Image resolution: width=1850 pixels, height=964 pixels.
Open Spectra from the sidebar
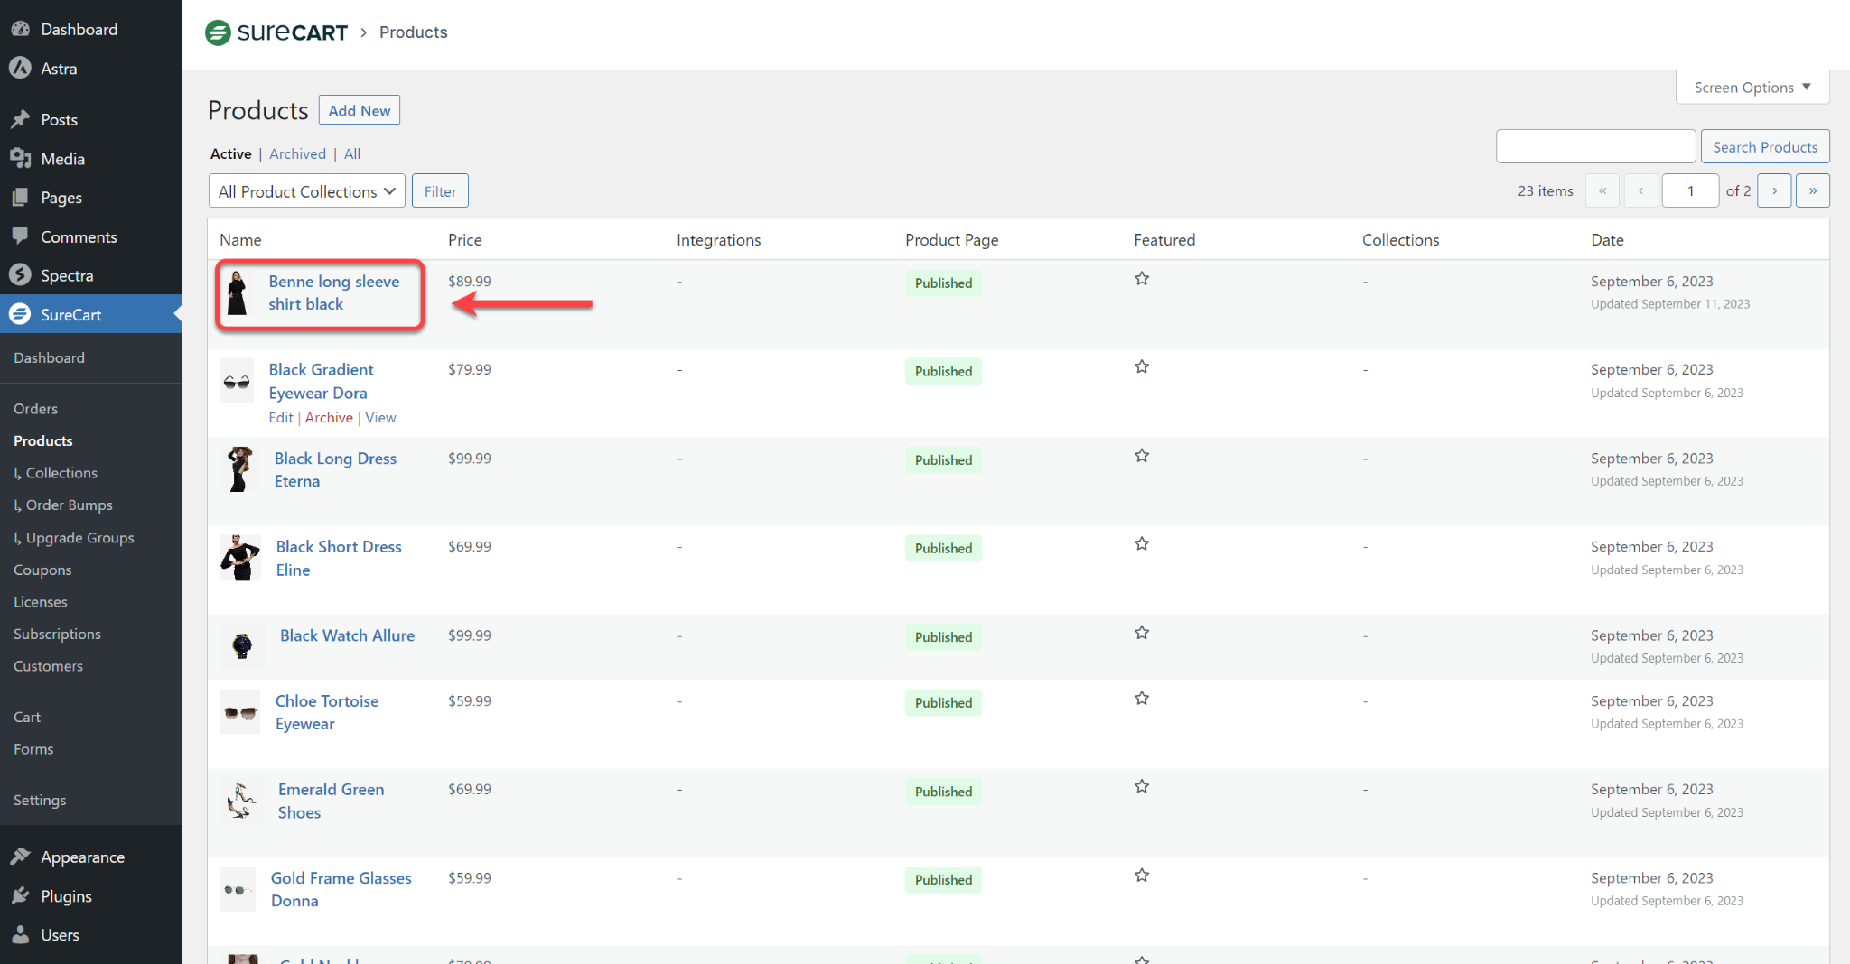pyautogui.click(x=67, y=275)
